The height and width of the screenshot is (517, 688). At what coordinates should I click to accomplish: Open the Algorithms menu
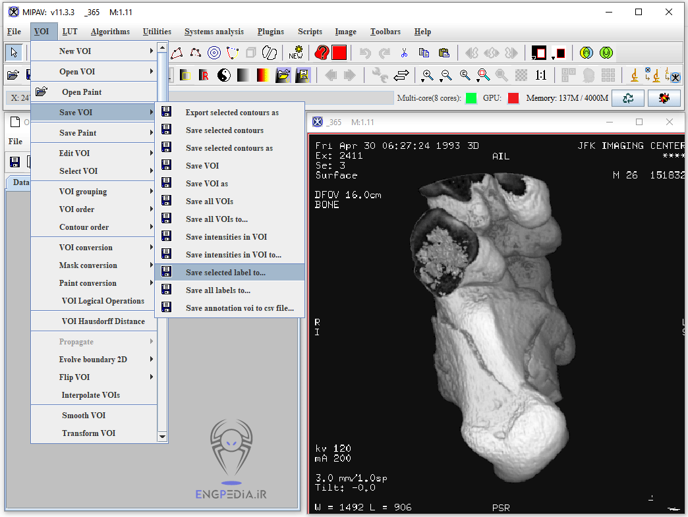point(110,32)
